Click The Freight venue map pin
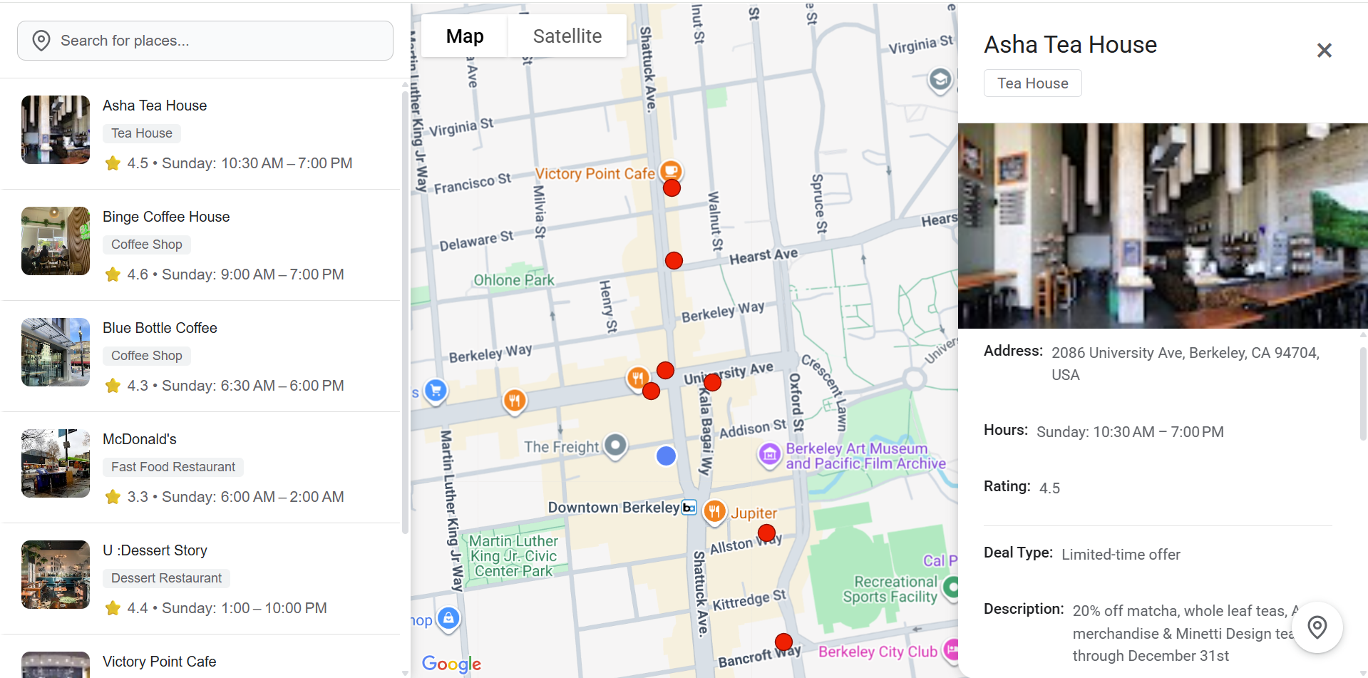The width and height of the screenshot is (1368, 678). coord(615,446)
